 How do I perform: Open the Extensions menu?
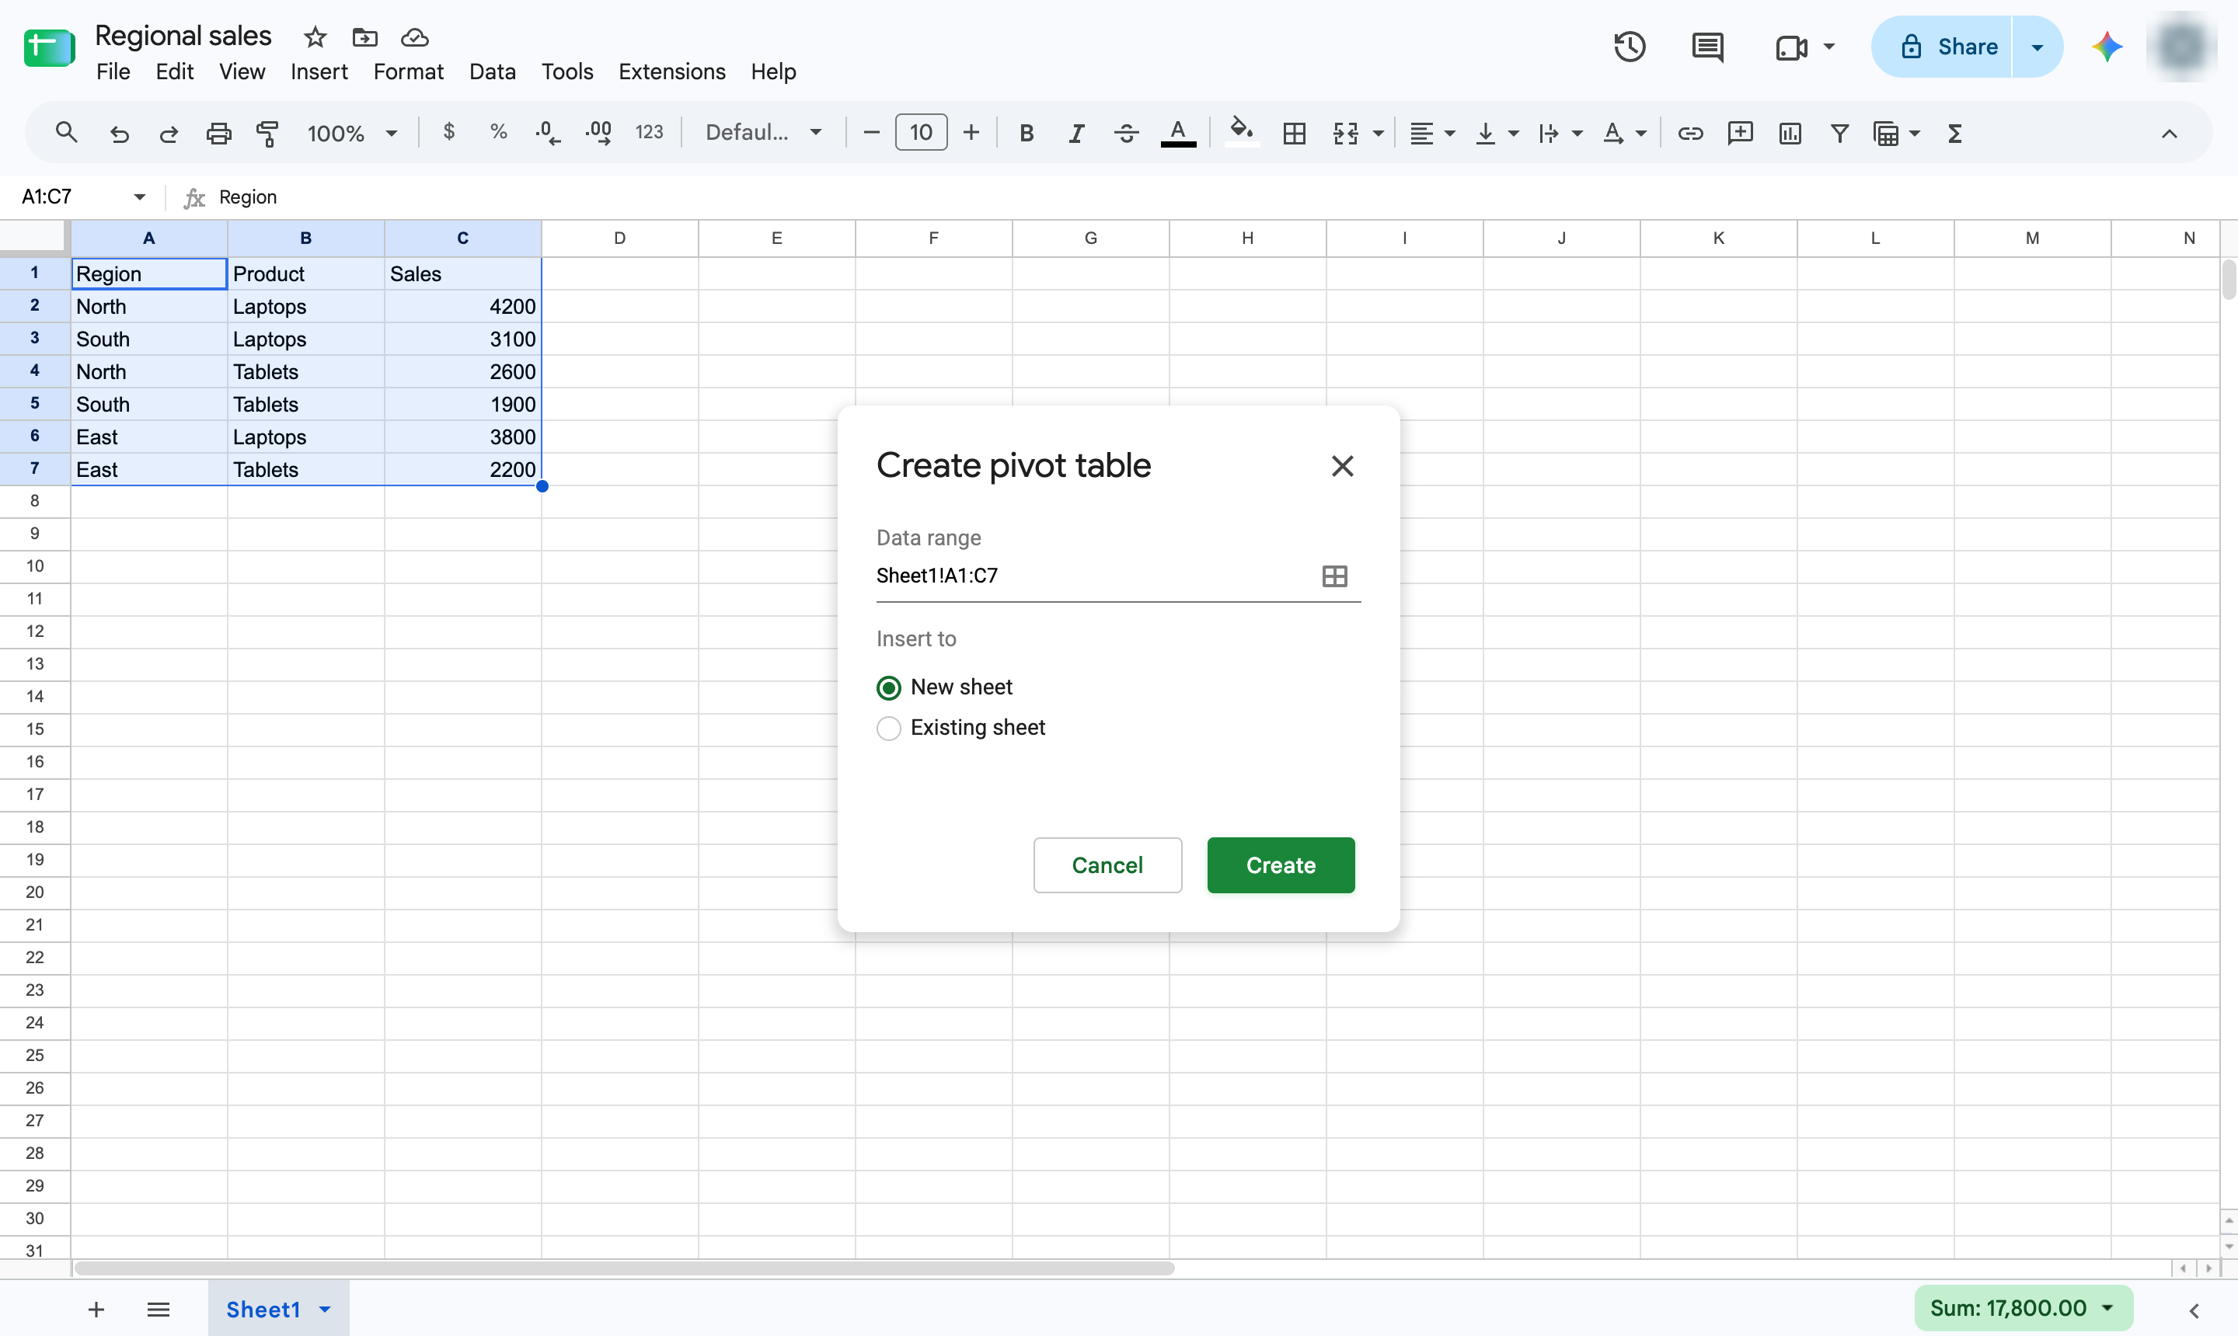(x=672, y=72)
